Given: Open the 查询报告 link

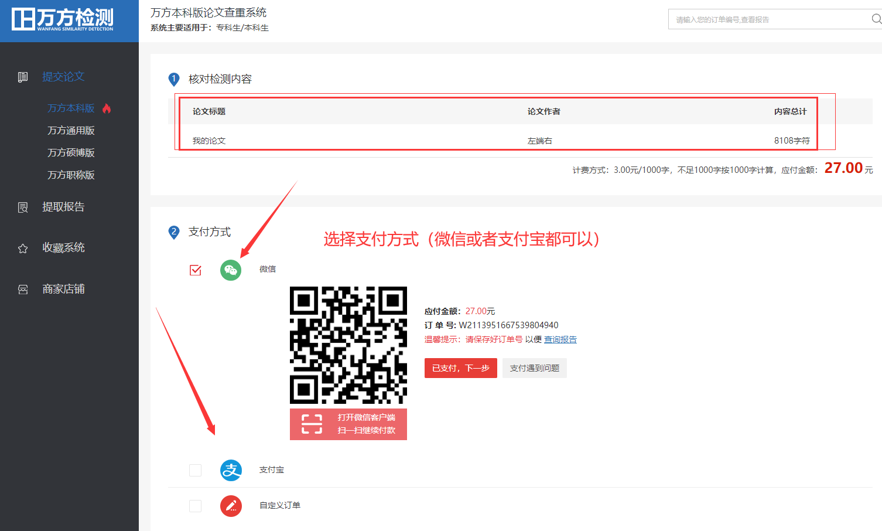Looking at the screenshot, I should point(560,339).
